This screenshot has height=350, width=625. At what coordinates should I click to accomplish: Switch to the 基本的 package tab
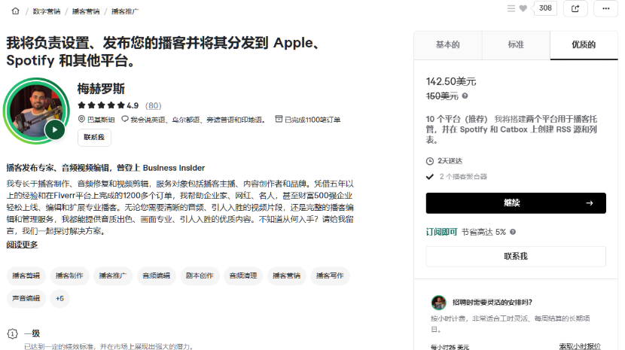(x=447, y=45)
